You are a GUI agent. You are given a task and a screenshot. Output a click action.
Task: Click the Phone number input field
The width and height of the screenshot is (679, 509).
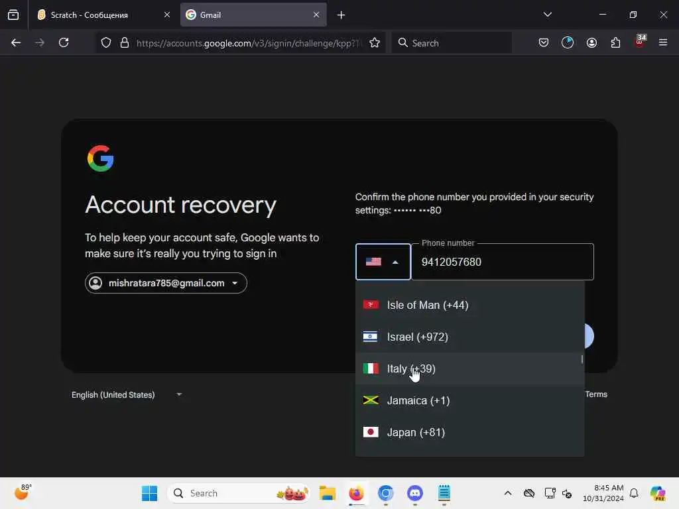pos(503,262)
